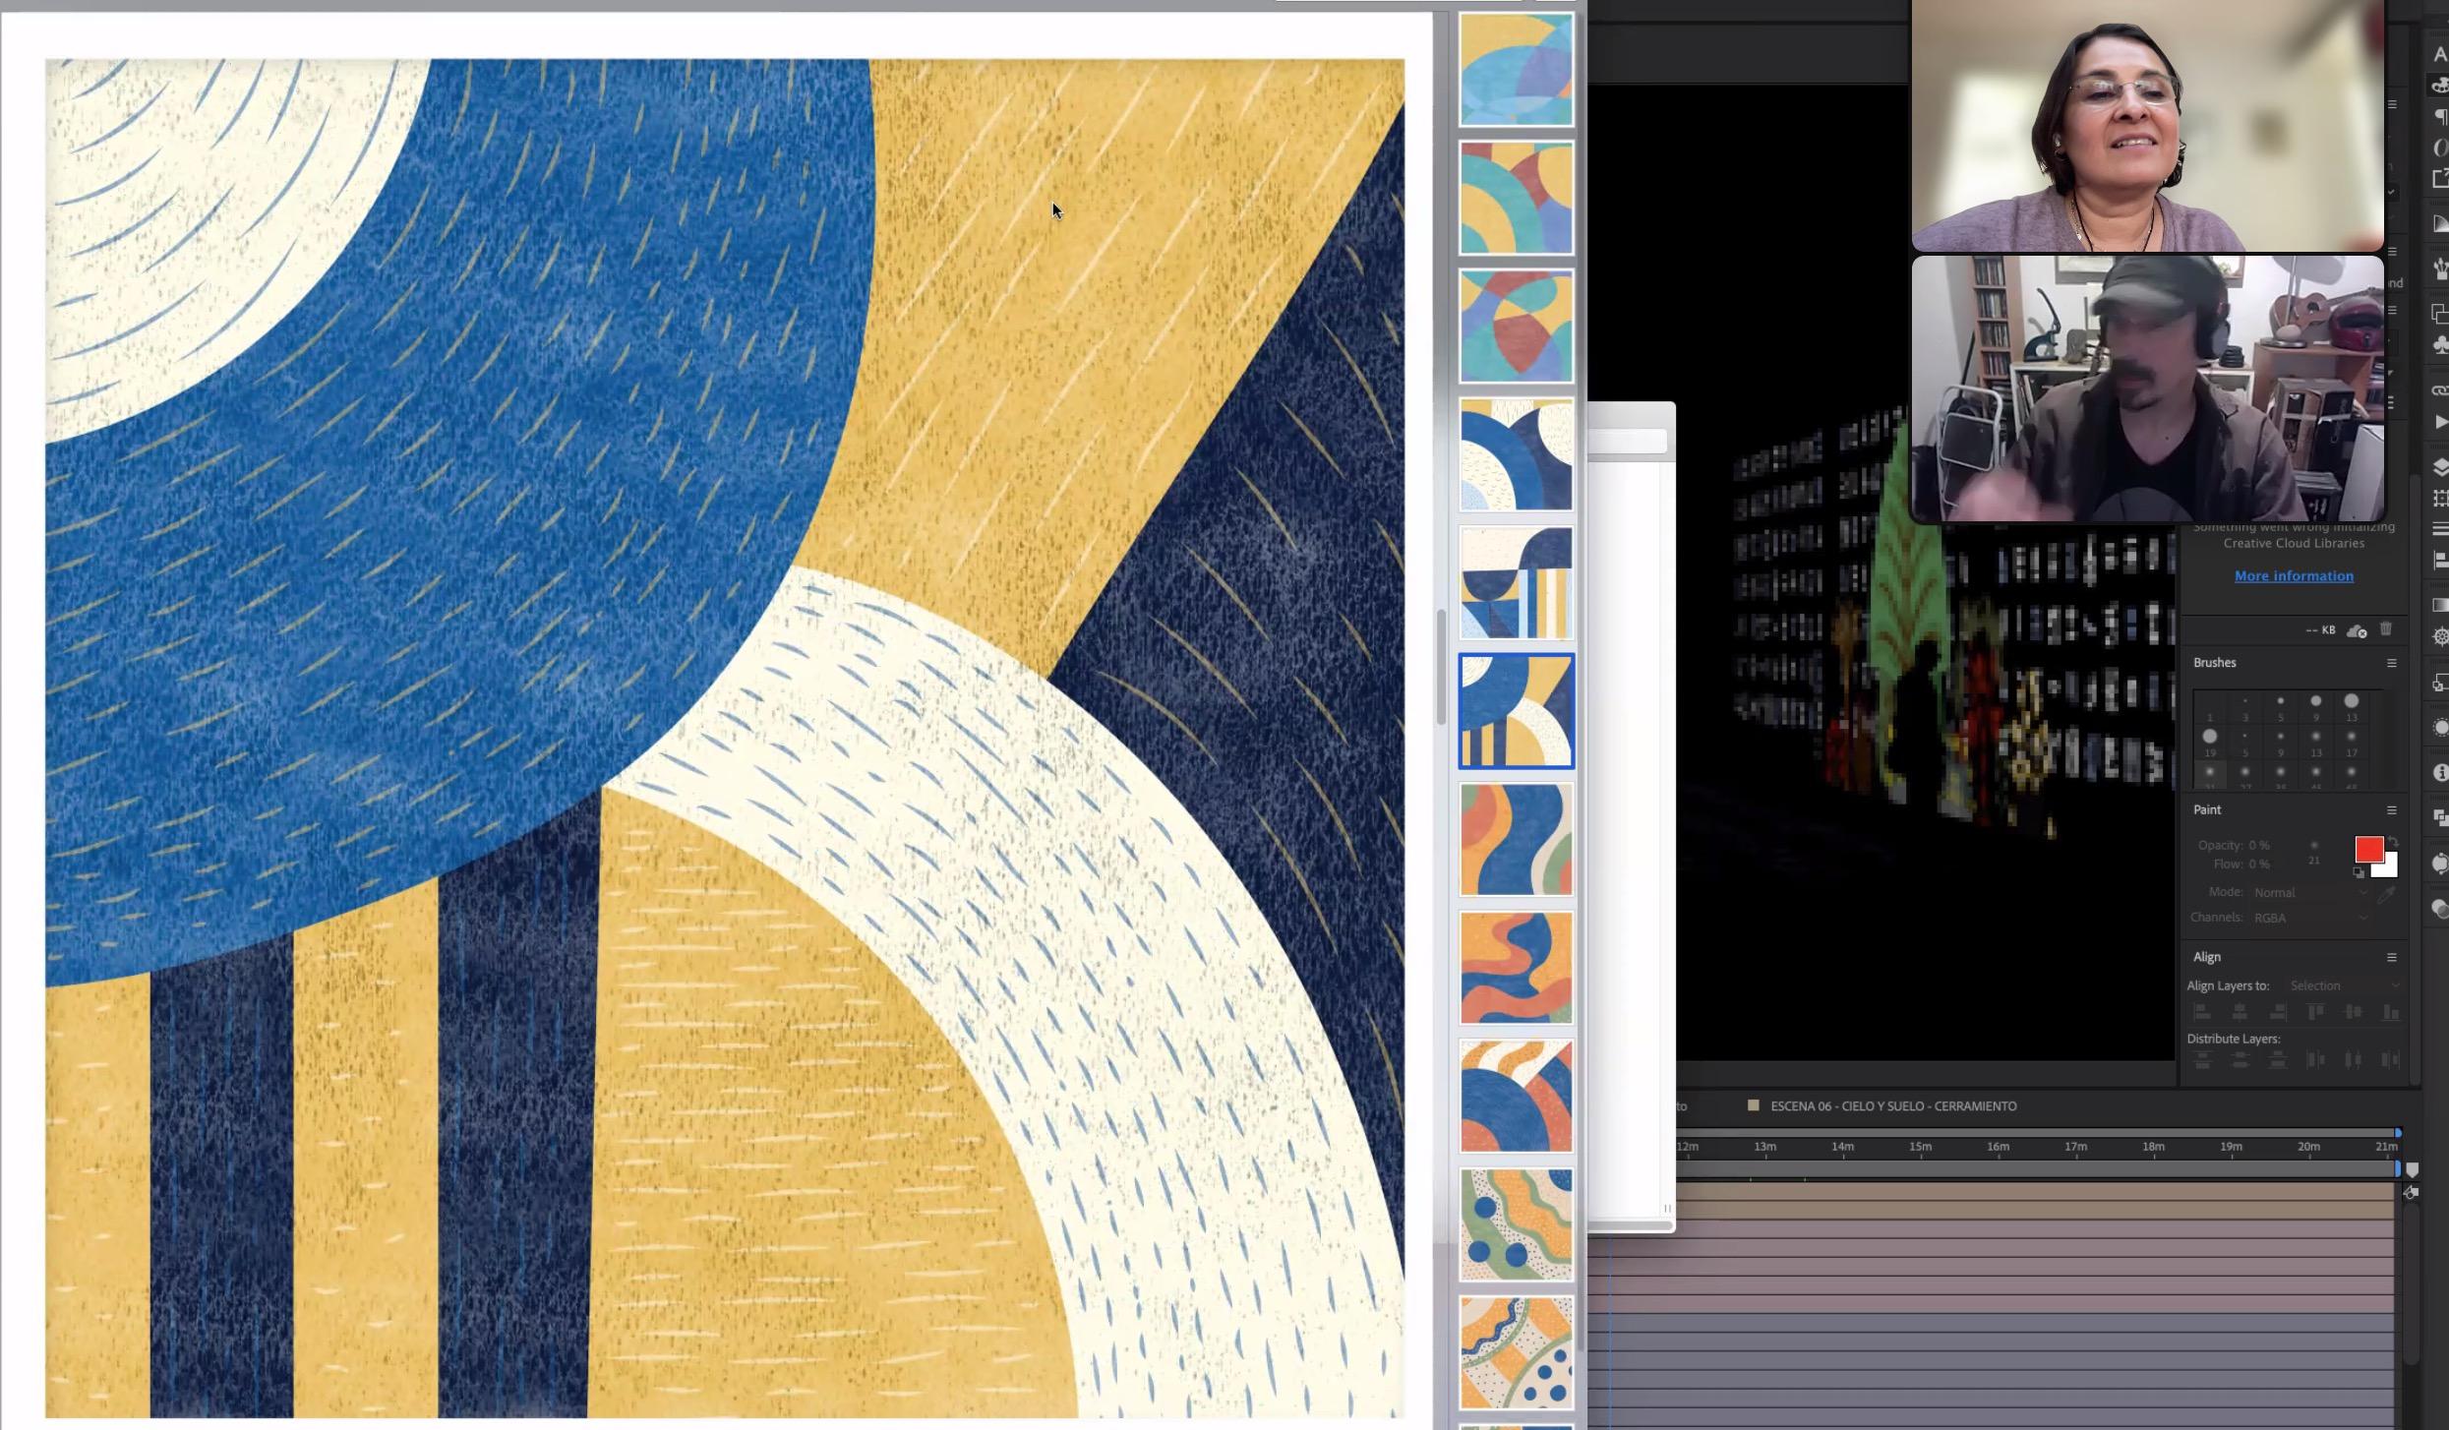This screenshot has height=1430, width=2449.
Task: Click the cloud sync error icon
Action: point(2357,630)
